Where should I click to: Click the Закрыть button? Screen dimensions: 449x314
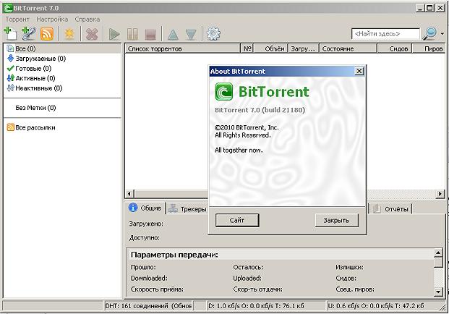click(336, 220)
